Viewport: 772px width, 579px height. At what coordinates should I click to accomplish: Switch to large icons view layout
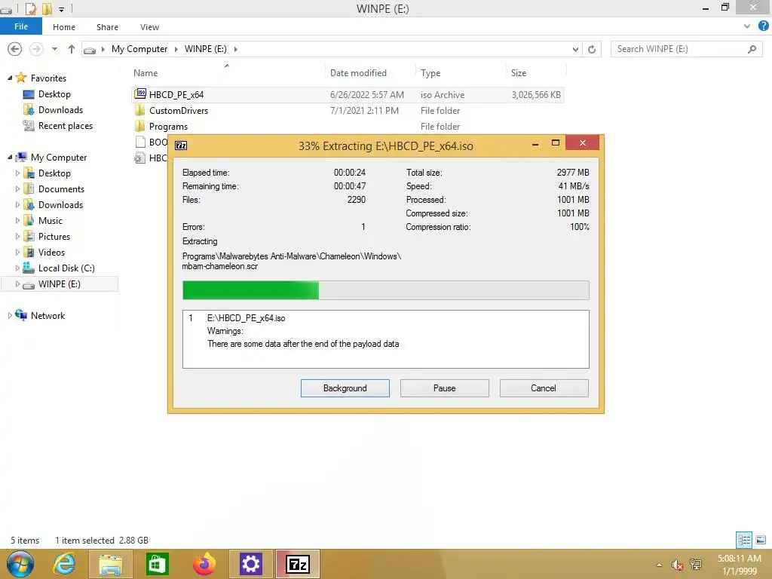point(761,540)
